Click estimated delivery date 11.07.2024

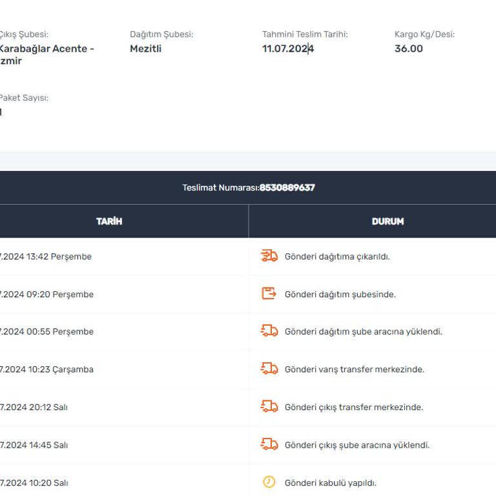point(288,48)
